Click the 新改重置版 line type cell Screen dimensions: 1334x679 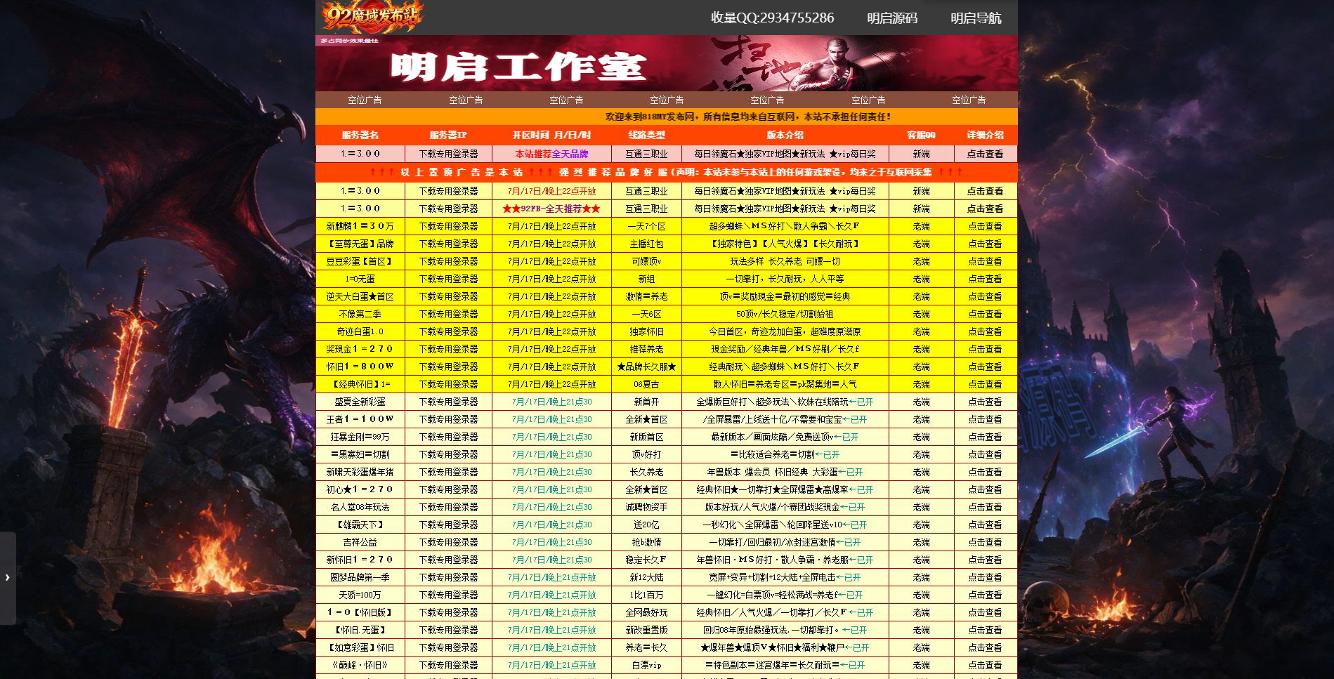[646, 630]
